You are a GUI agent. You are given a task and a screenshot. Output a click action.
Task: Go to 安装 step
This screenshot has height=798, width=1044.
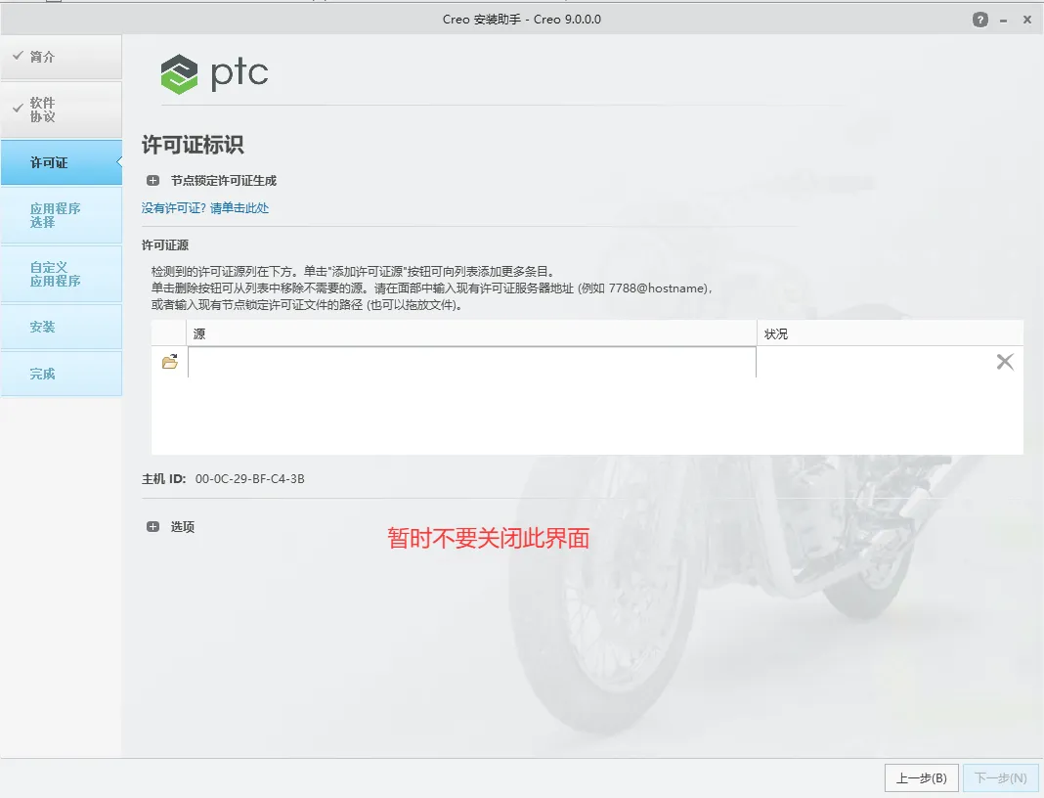[62, 327]
